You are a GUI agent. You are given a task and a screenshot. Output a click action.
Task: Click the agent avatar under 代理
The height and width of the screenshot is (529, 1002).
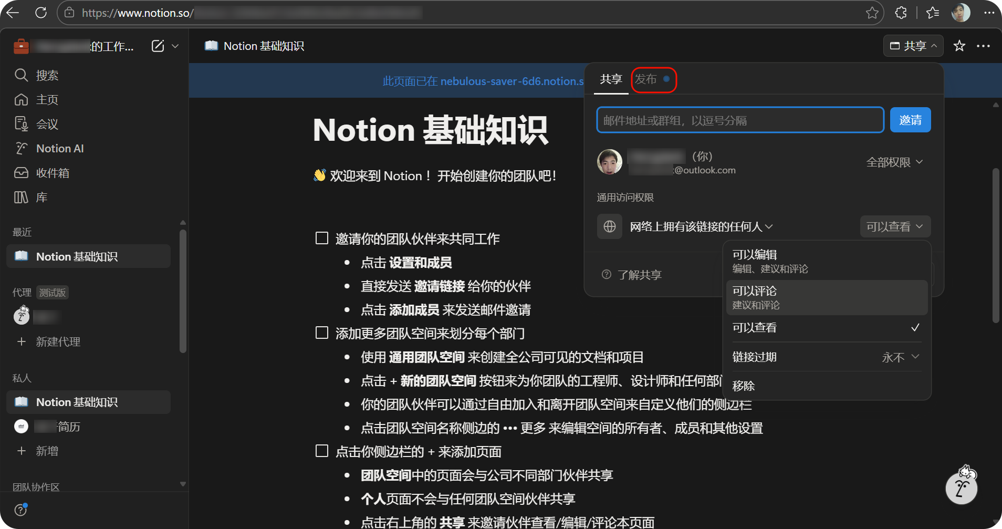[x=21, y=315]
